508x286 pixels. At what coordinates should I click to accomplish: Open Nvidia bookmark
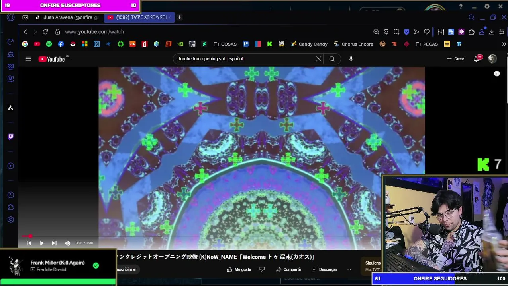click(180, 44)
